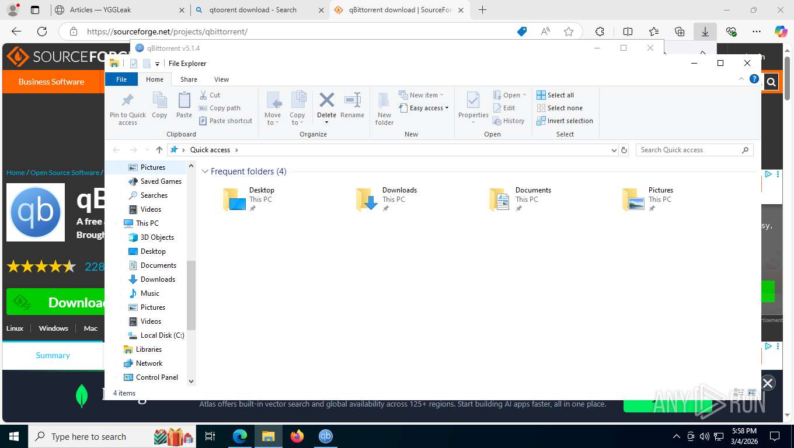This screenshot has height=448, width=794.
Task: Open the Easy access dropdown
Action: point(424,108)
